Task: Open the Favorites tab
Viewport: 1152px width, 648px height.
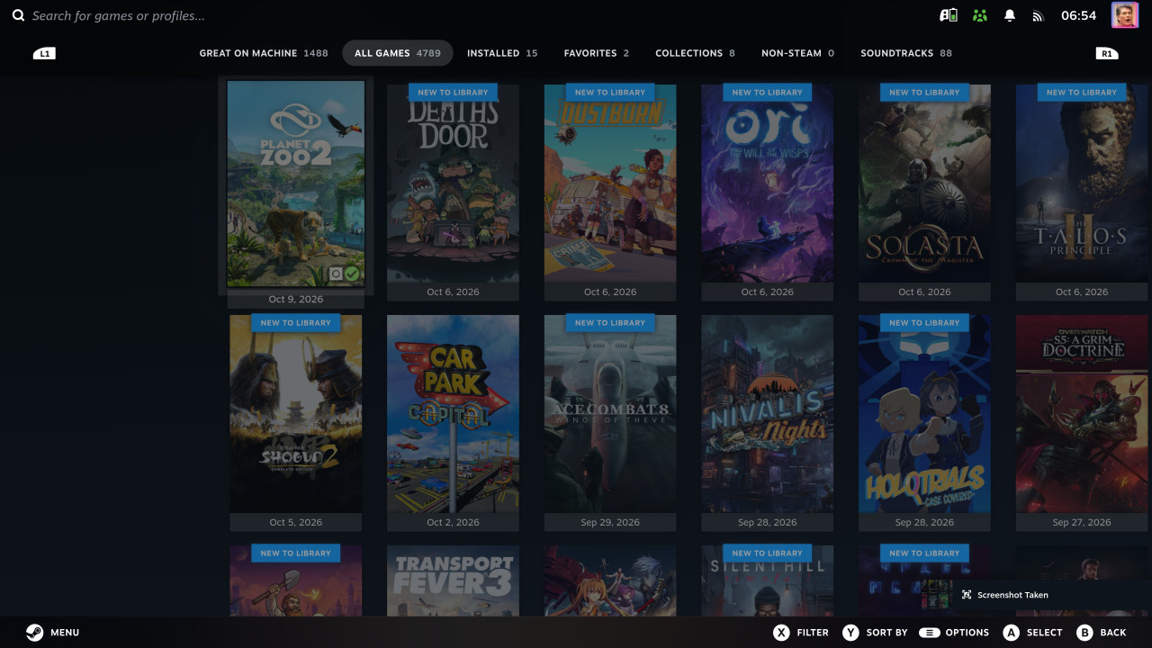Action: click(597, 53)
